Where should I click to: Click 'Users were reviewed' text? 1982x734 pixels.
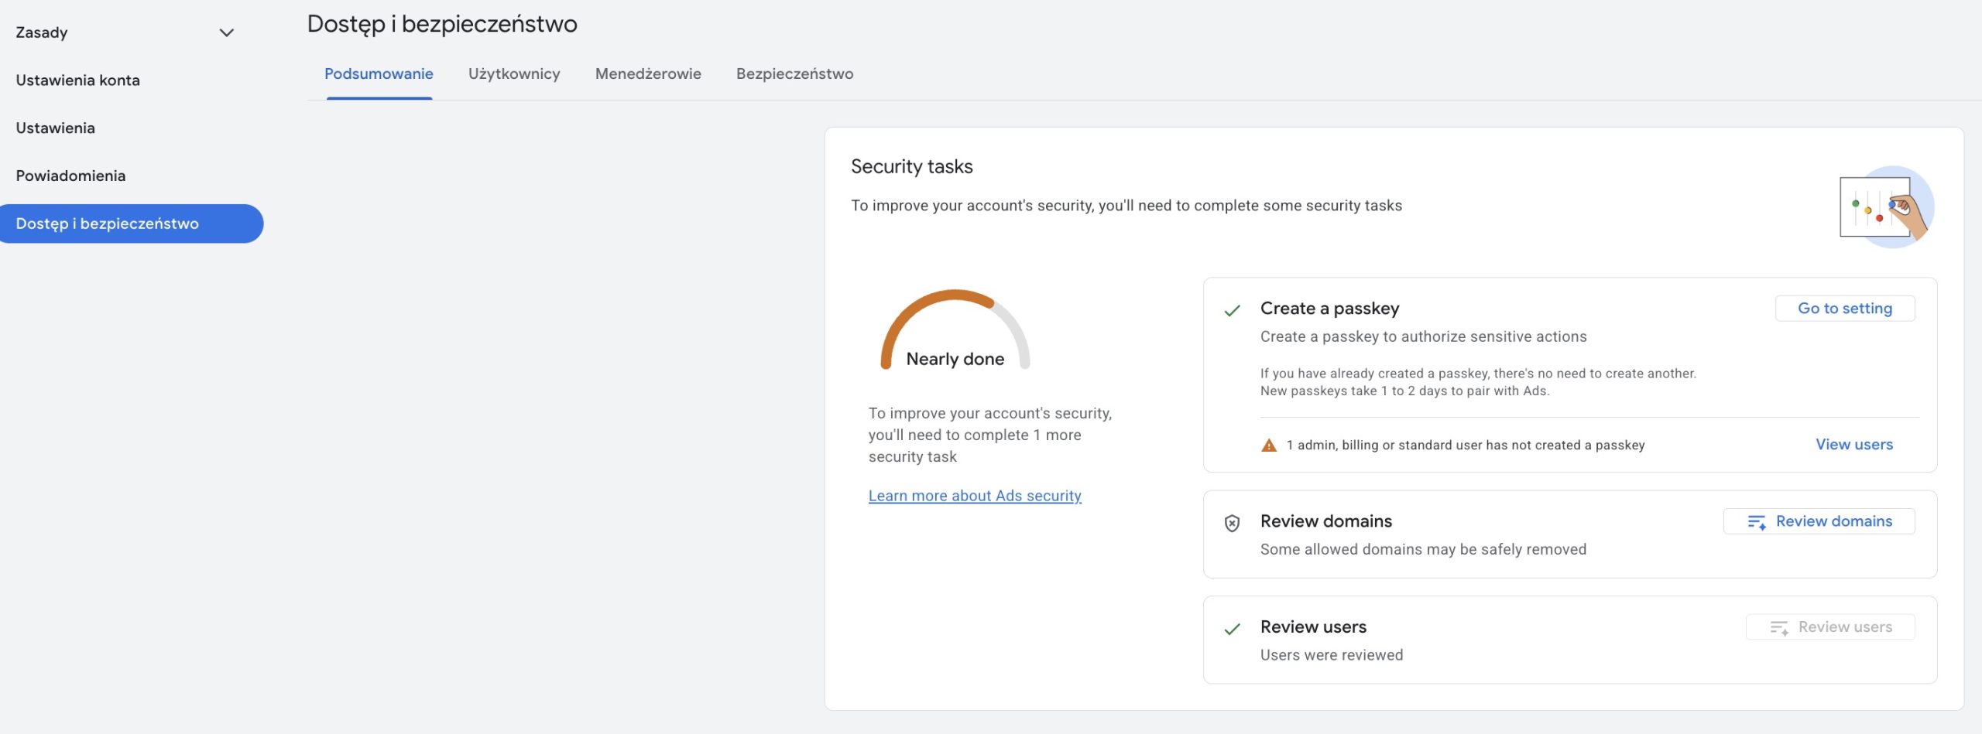[1331, 656]
